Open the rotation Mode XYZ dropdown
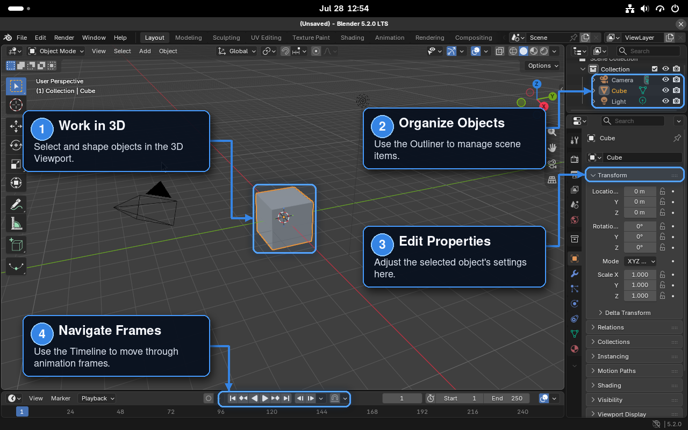Screen dimensions: 688x430 tap(640, 261)
